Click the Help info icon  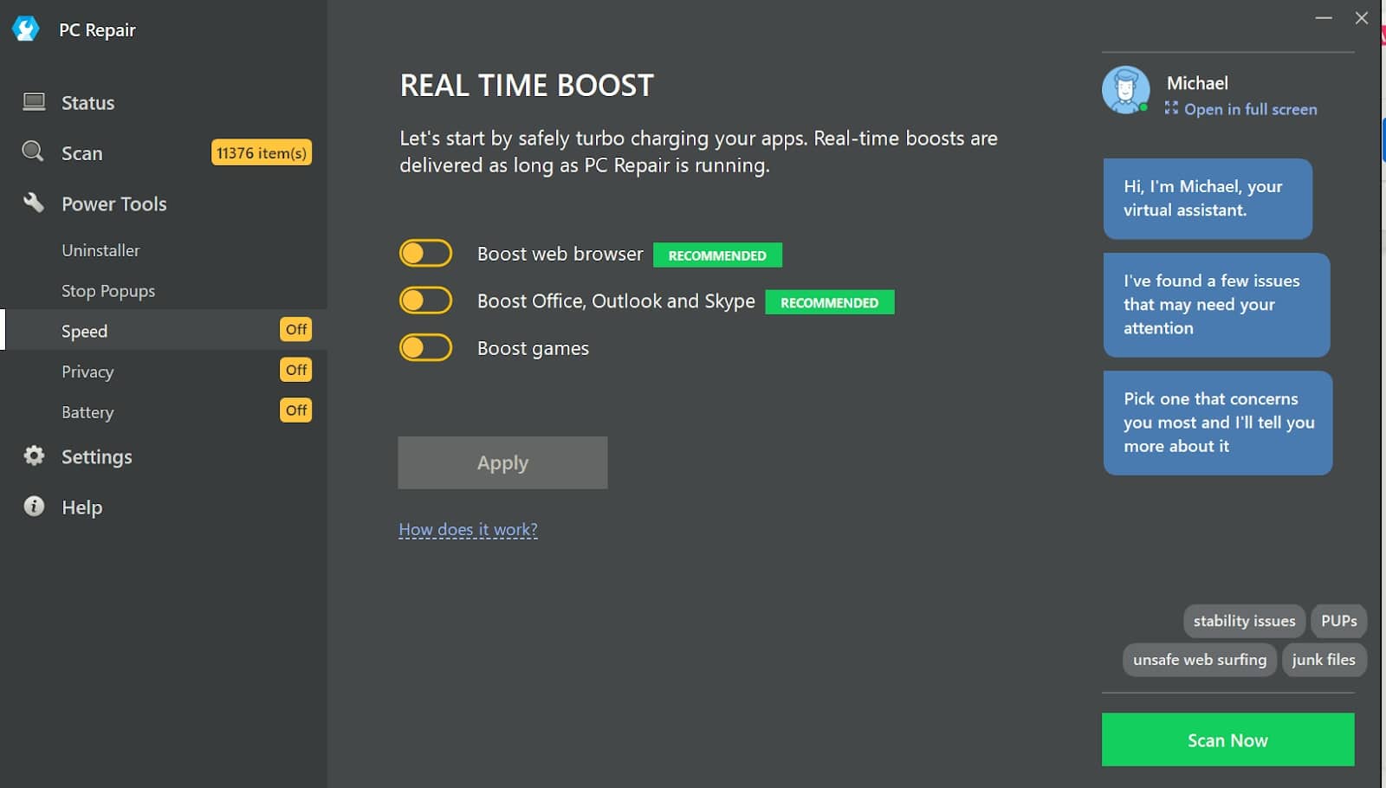(x=34, y=507)
